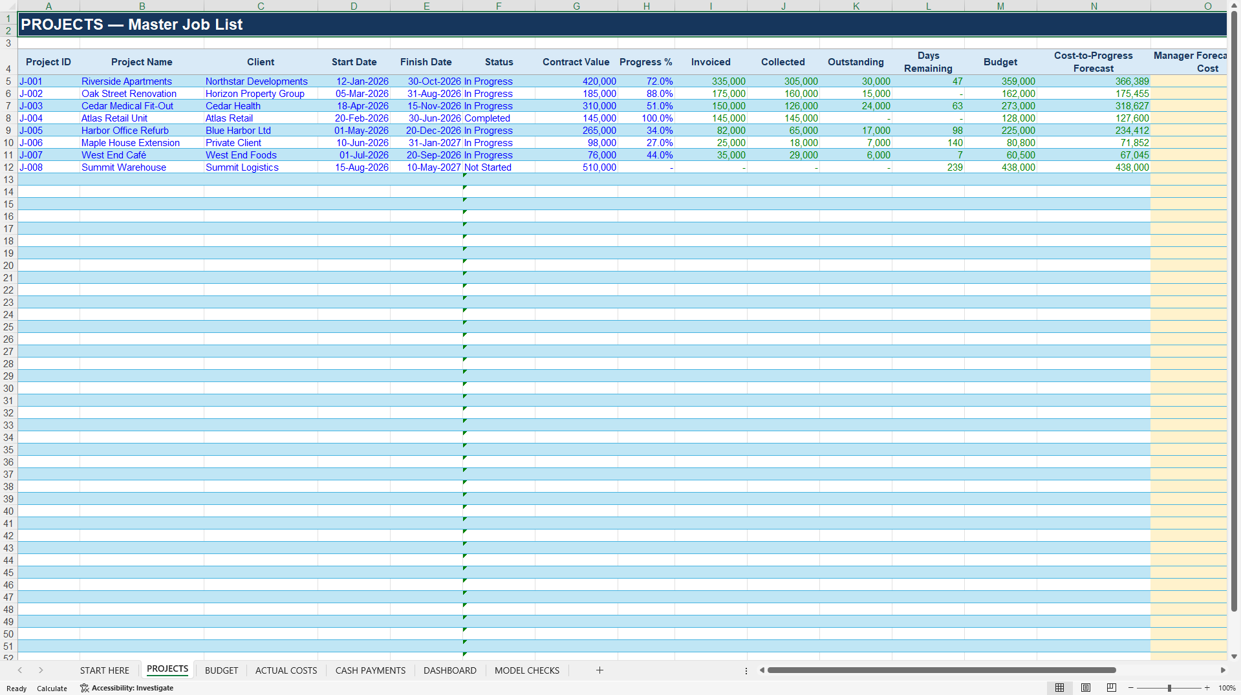Open the MODEL CHECKS sheet tab
1241x695 pixels.
(x=527, y=670)
